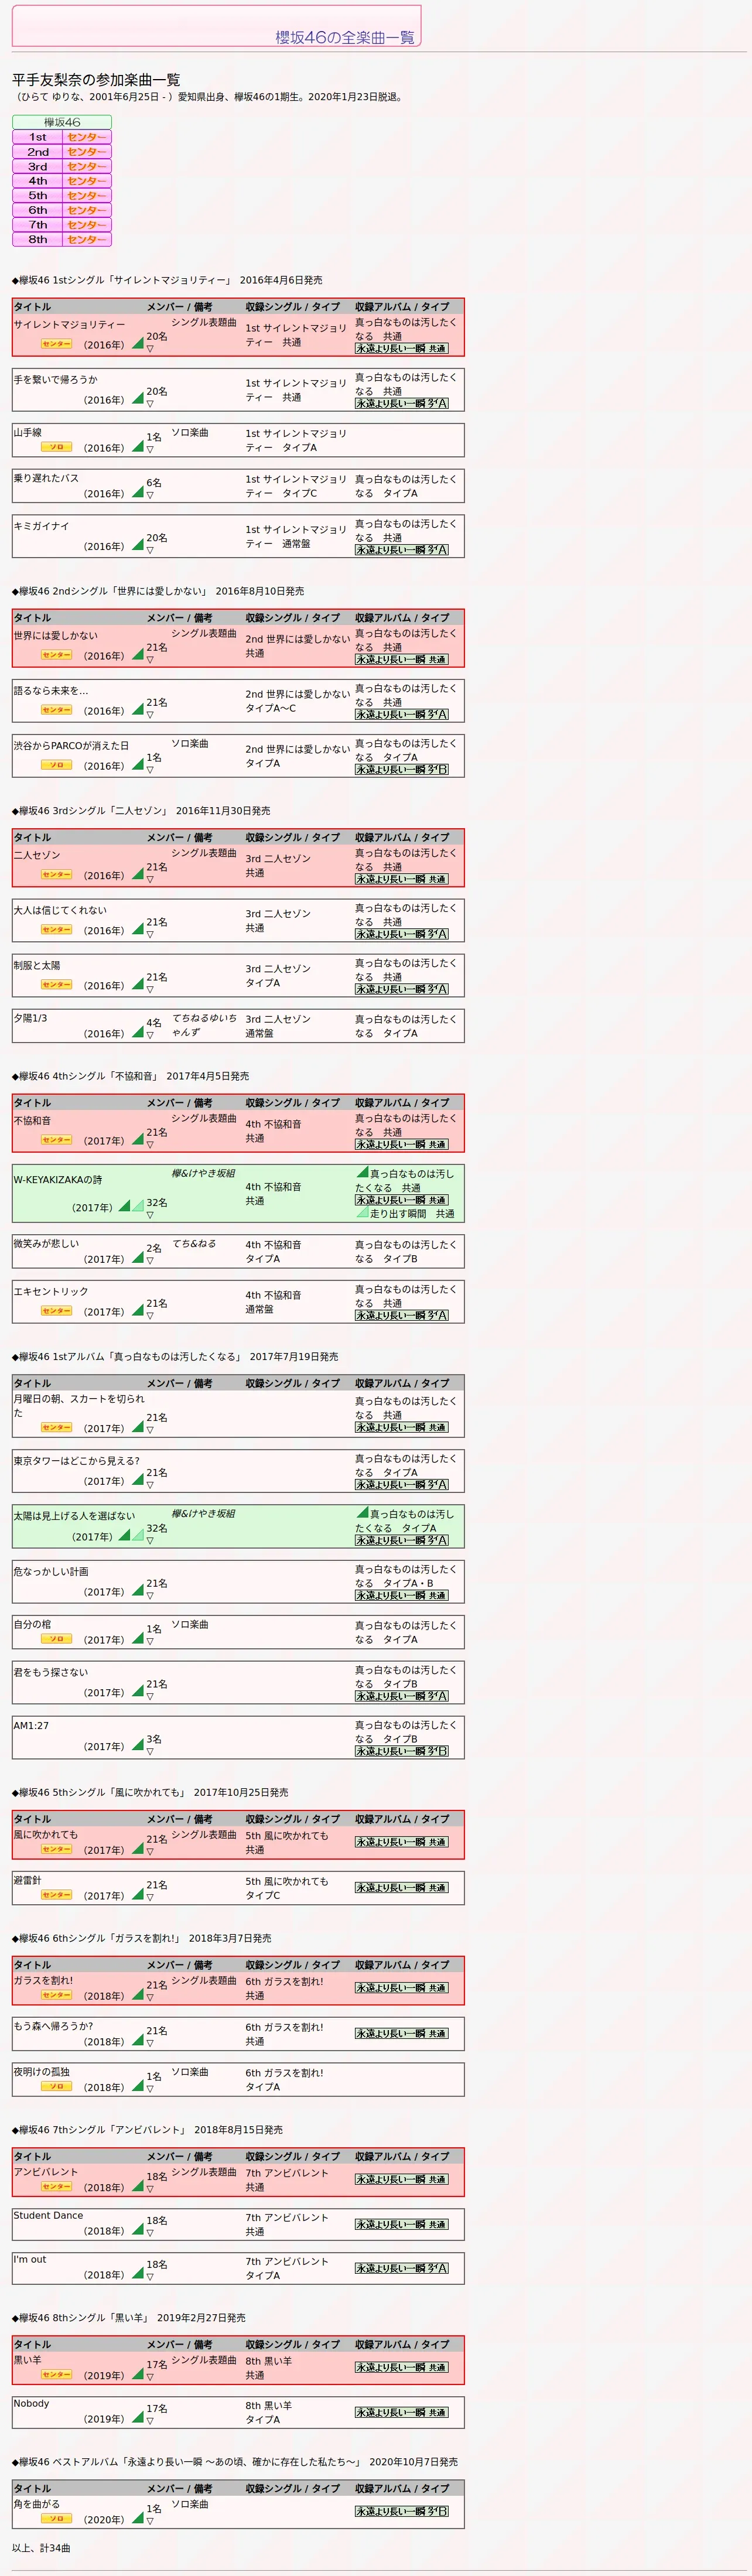The width and height of the screenshot is (752, 2576).
Task: Select 4th センター row in 欅坂46 table
Action: click(x=62, y=181)
